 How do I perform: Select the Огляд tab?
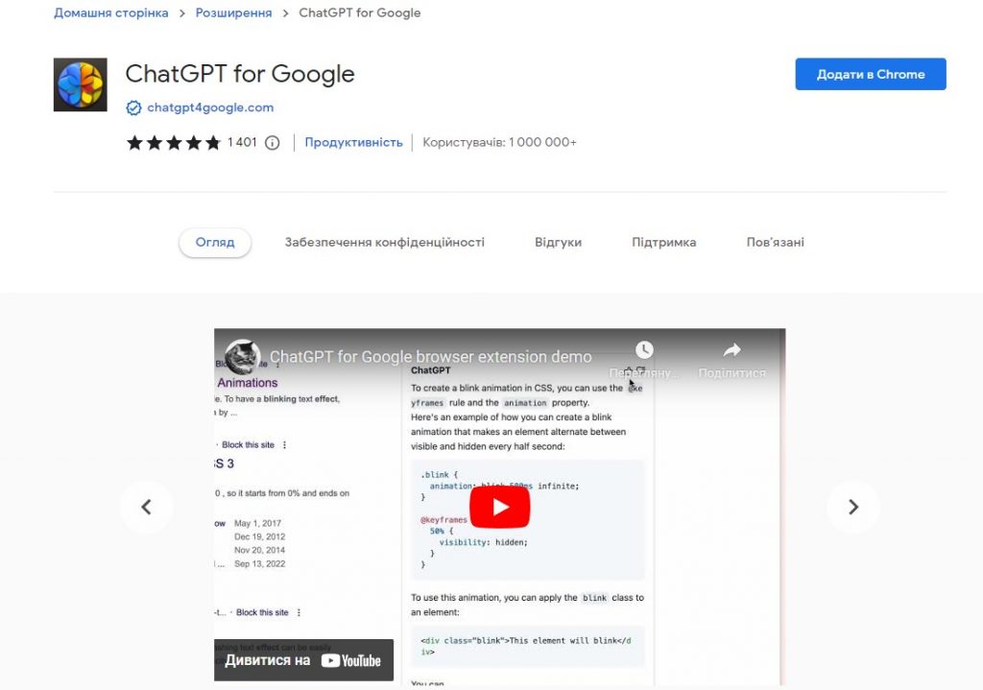point(215,243)
